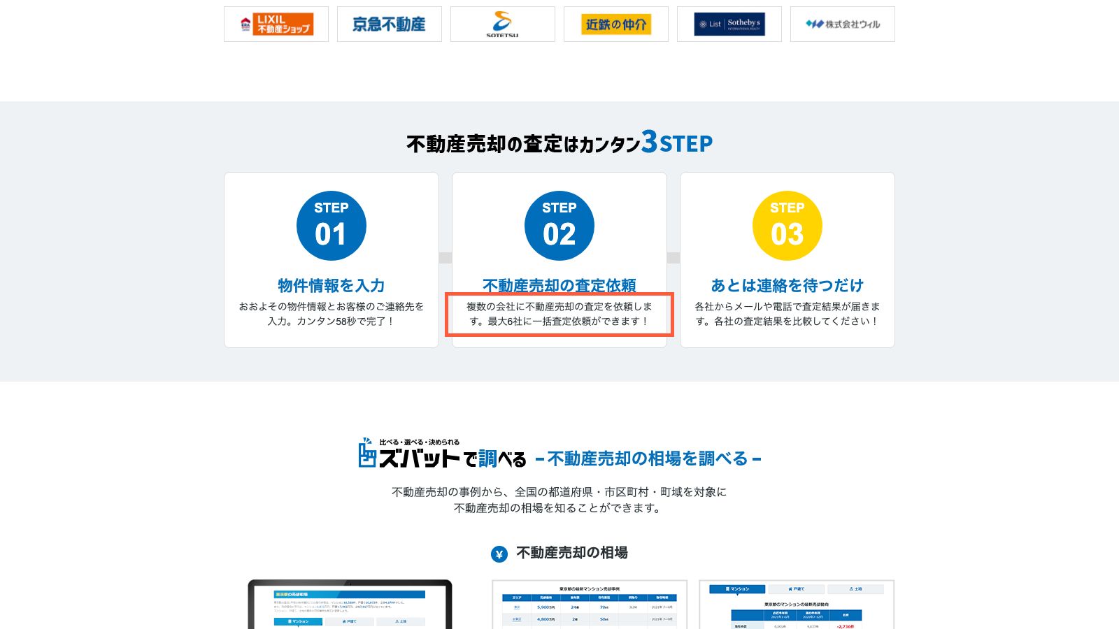
Task: Click the text about 最大6社に一括査定依頼
Action: click(x=559, y=314)
